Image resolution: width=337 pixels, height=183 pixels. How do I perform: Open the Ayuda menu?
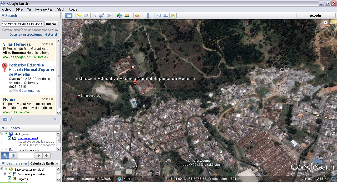click(x=73, y=9)
